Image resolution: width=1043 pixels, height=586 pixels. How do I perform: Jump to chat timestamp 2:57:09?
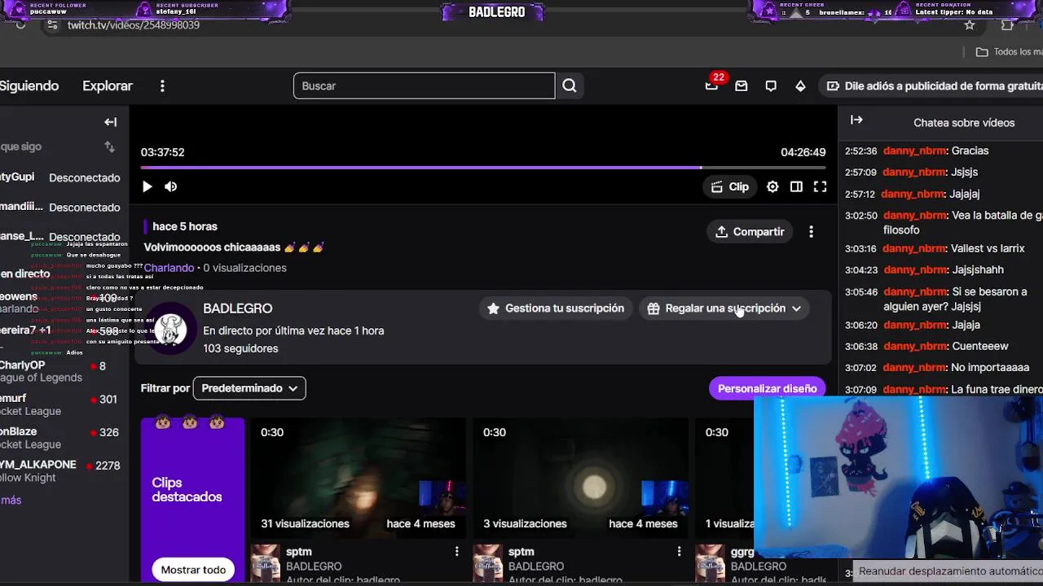(860, 172)
